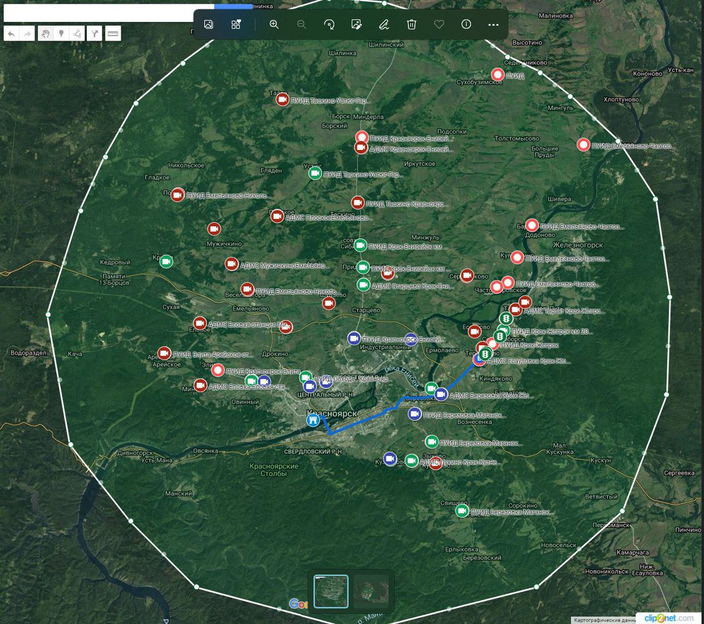704x624 pixels.
Task: Open the file info panel icon
Action: 466,24
